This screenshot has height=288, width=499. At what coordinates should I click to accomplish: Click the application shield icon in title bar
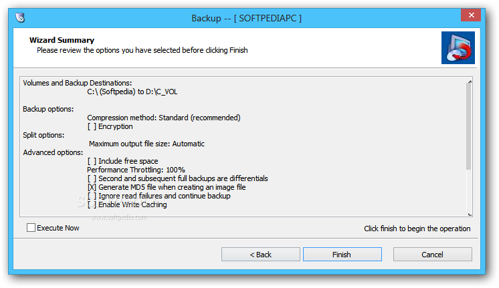tap(20, 18)
